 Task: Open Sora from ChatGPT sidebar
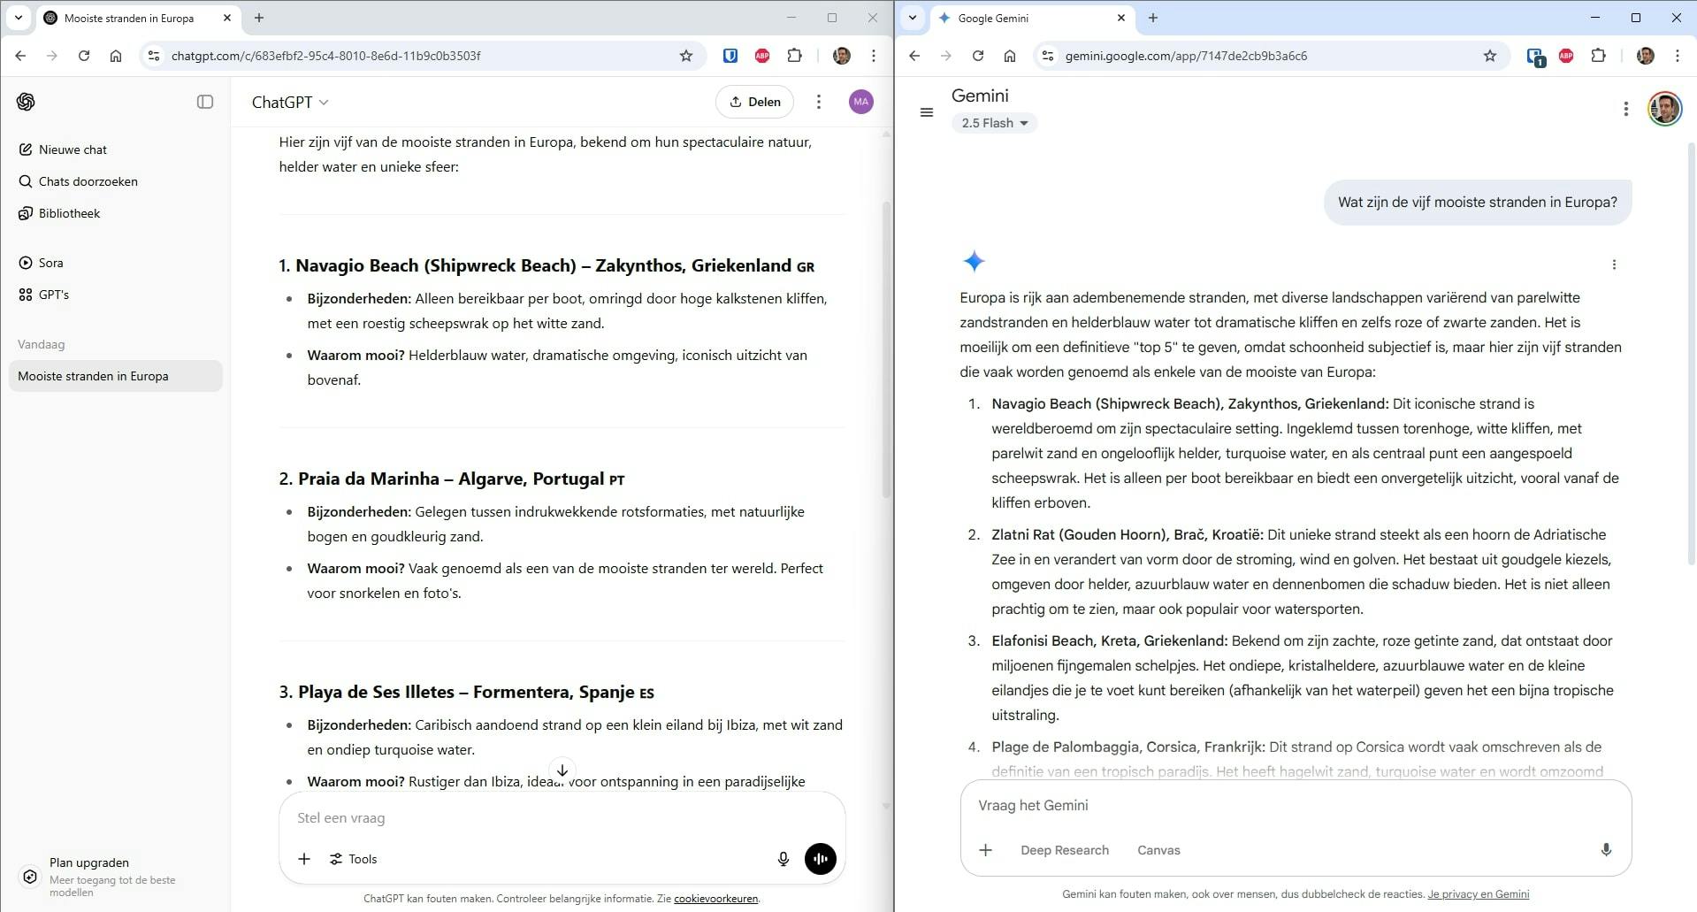[x=115, y=263]
